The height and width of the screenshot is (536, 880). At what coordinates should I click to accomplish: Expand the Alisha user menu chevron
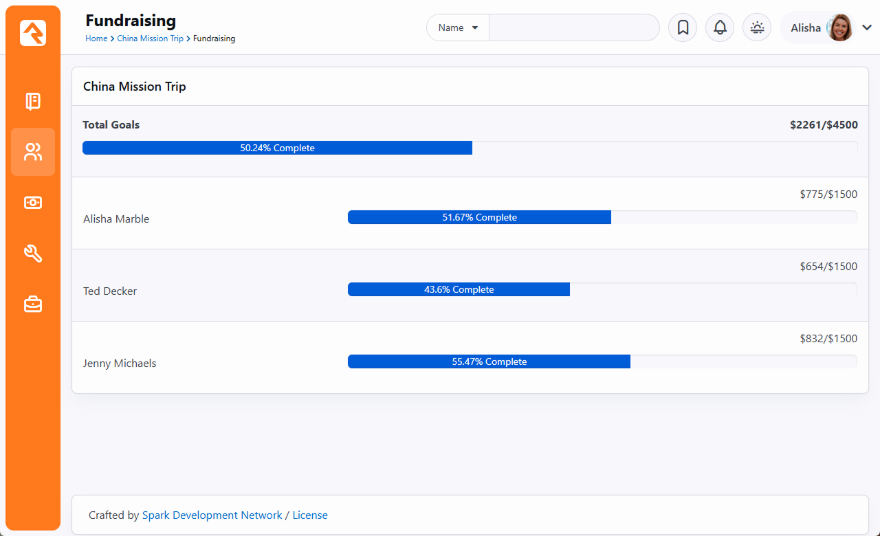[866, 27]
